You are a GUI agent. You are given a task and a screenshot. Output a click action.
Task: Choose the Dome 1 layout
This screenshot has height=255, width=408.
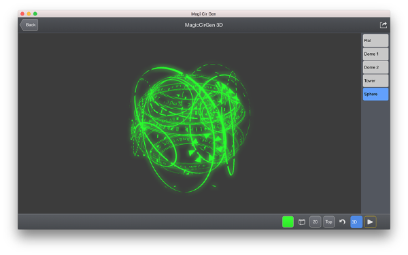(375, 54)
